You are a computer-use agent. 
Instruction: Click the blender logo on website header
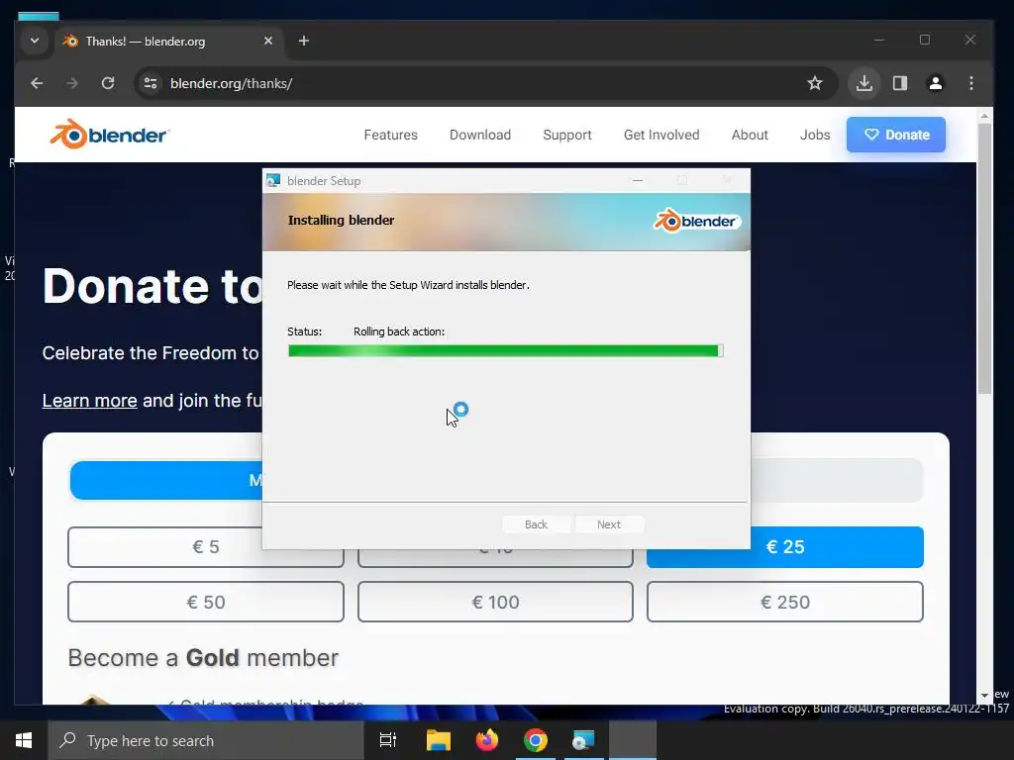(x=109, y=135)
